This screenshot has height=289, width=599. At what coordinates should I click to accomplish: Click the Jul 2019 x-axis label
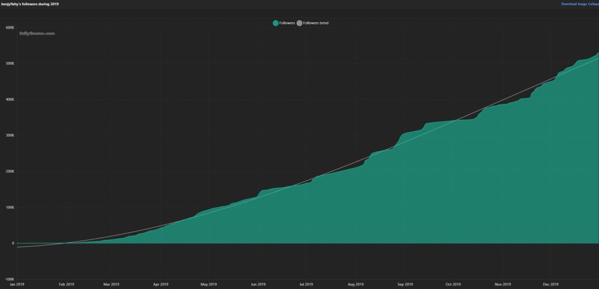(306, 284)
